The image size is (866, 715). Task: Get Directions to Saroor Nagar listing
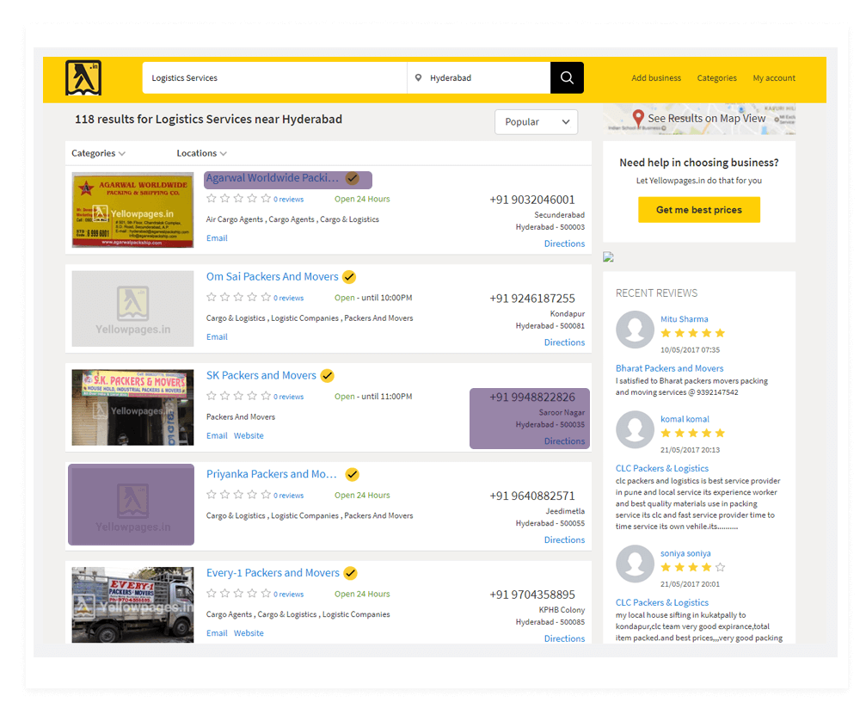pyautogui.click(x=564, y=441)
